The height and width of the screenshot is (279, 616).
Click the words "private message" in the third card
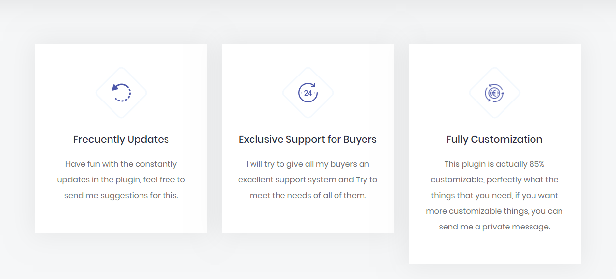pos(516,227)
